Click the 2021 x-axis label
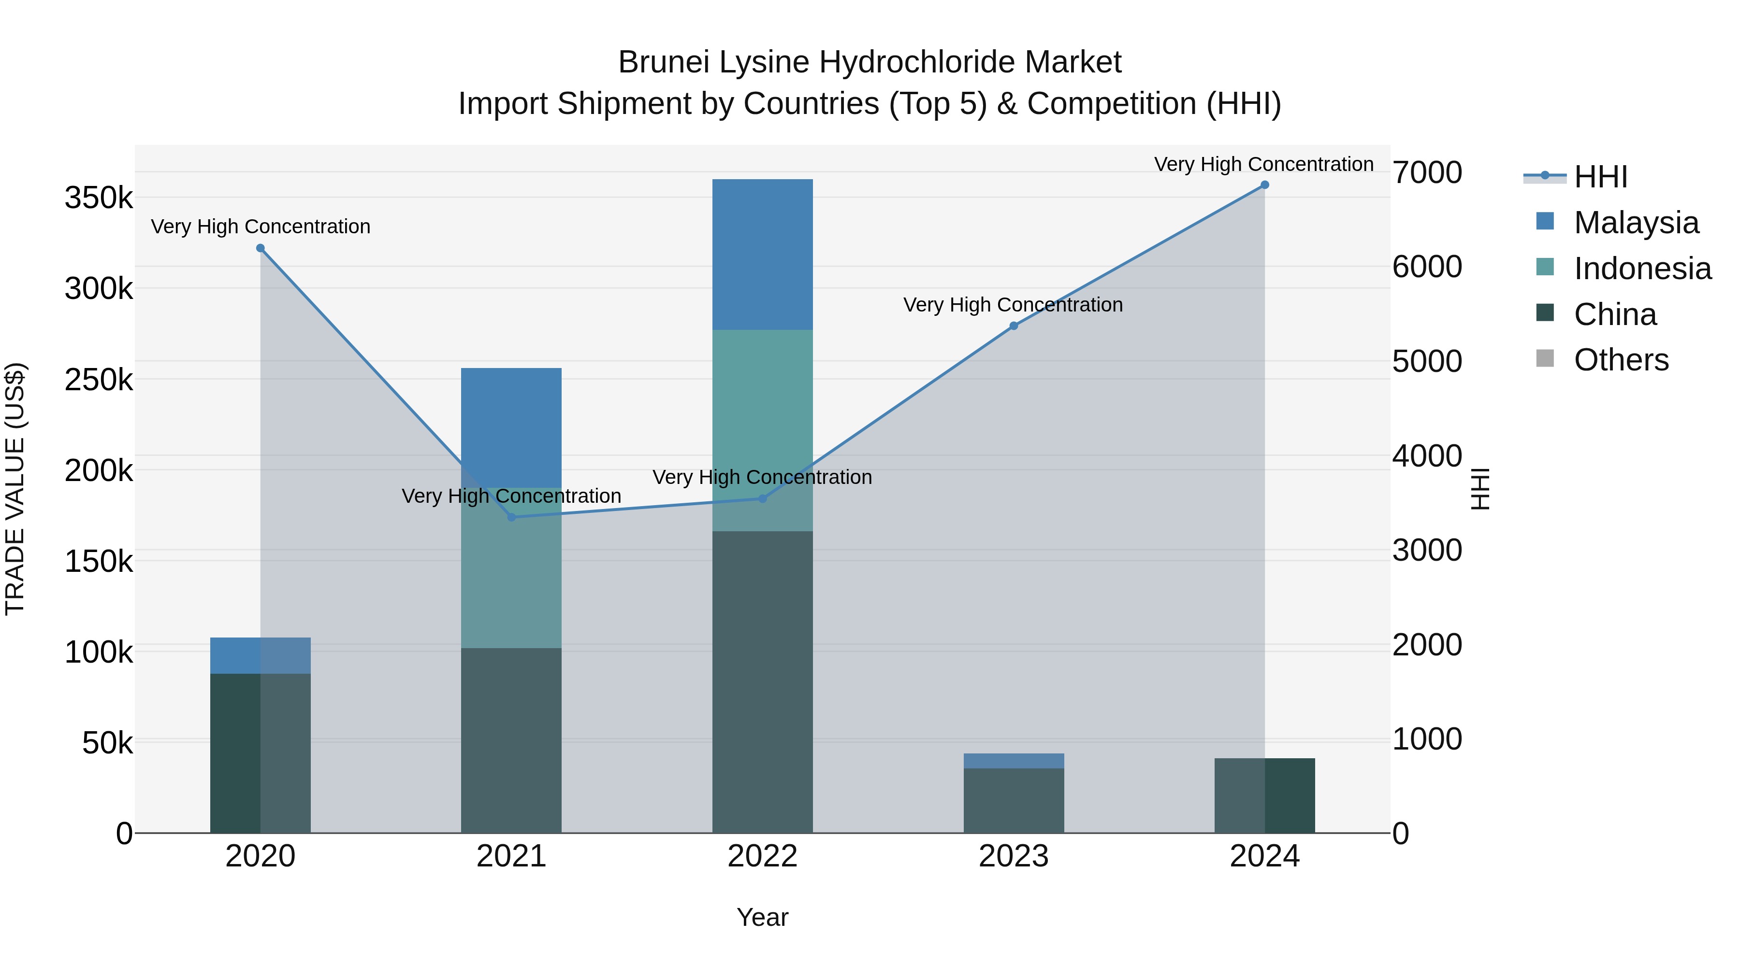1740x978 pixels. [x=511, y=856]
